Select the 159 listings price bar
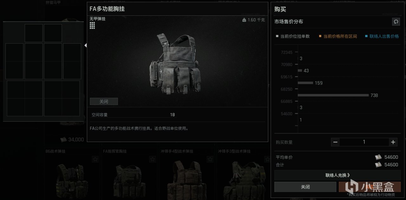Viewport: 406px width, 200px height. (305, 83)
